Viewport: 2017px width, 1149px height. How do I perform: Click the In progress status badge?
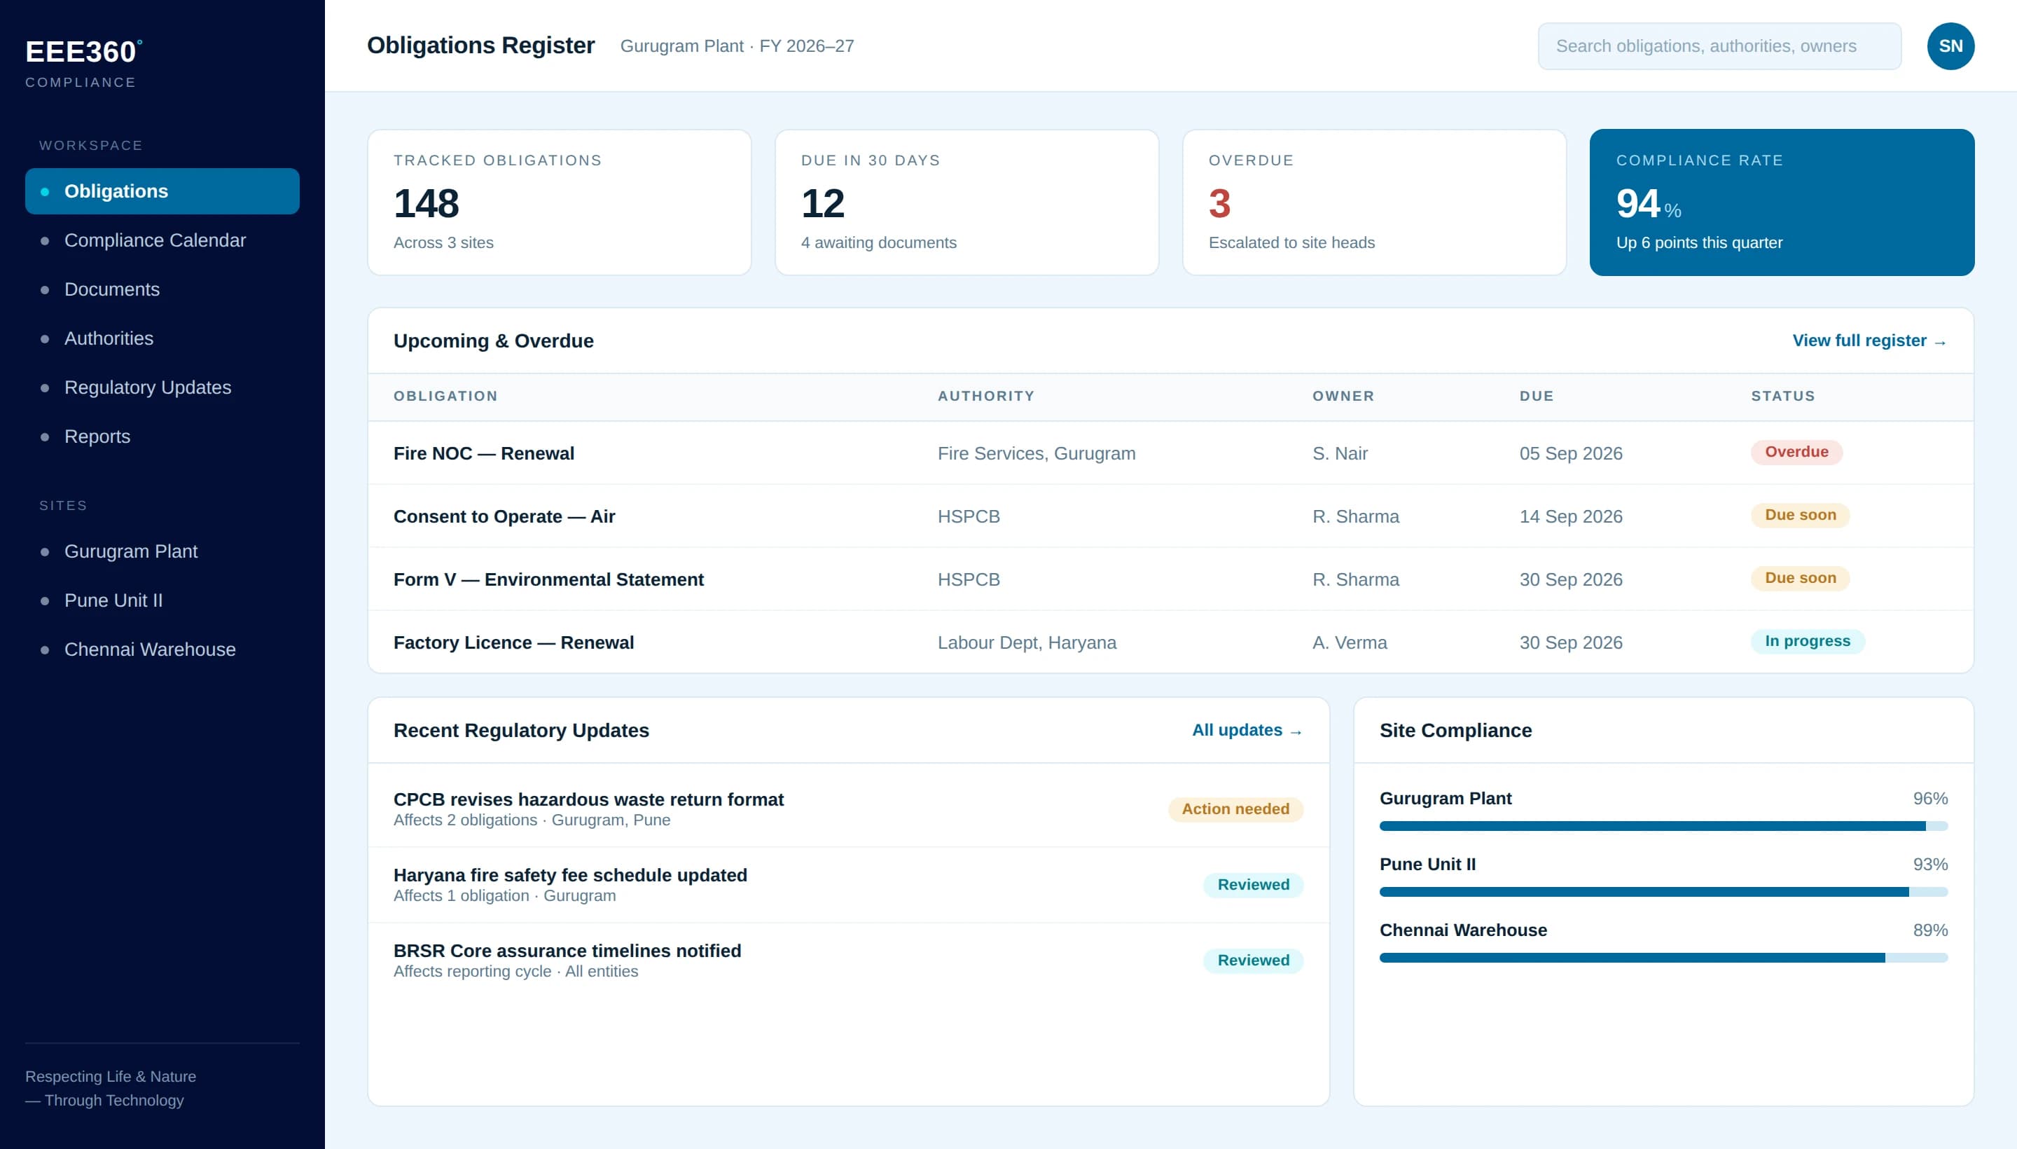pyautogui.click(x=1807, y=642)
